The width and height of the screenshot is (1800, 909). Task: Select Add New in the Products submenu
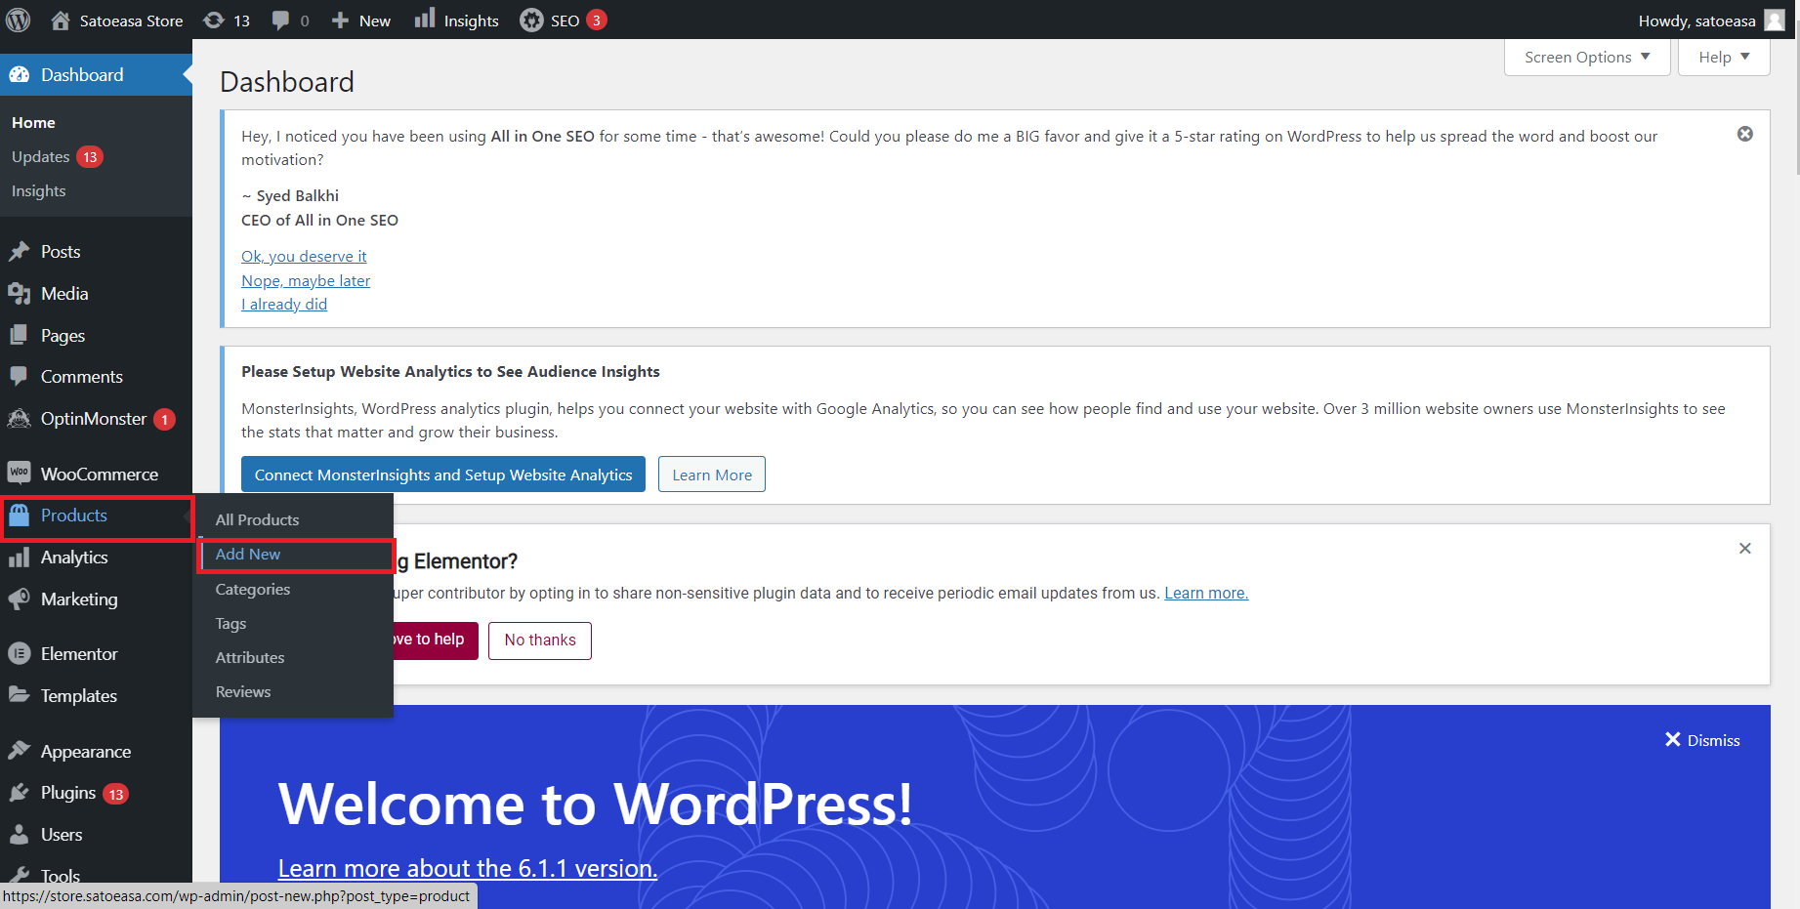[x=248, y=554]
